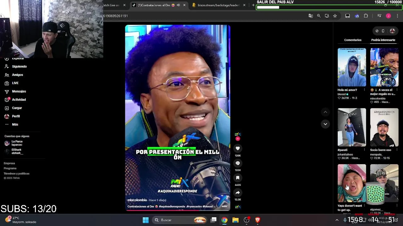The height and width of the screenshot is (226, 403).
Task: Open options dots beside #parati
Action: (x=364, y=150)
